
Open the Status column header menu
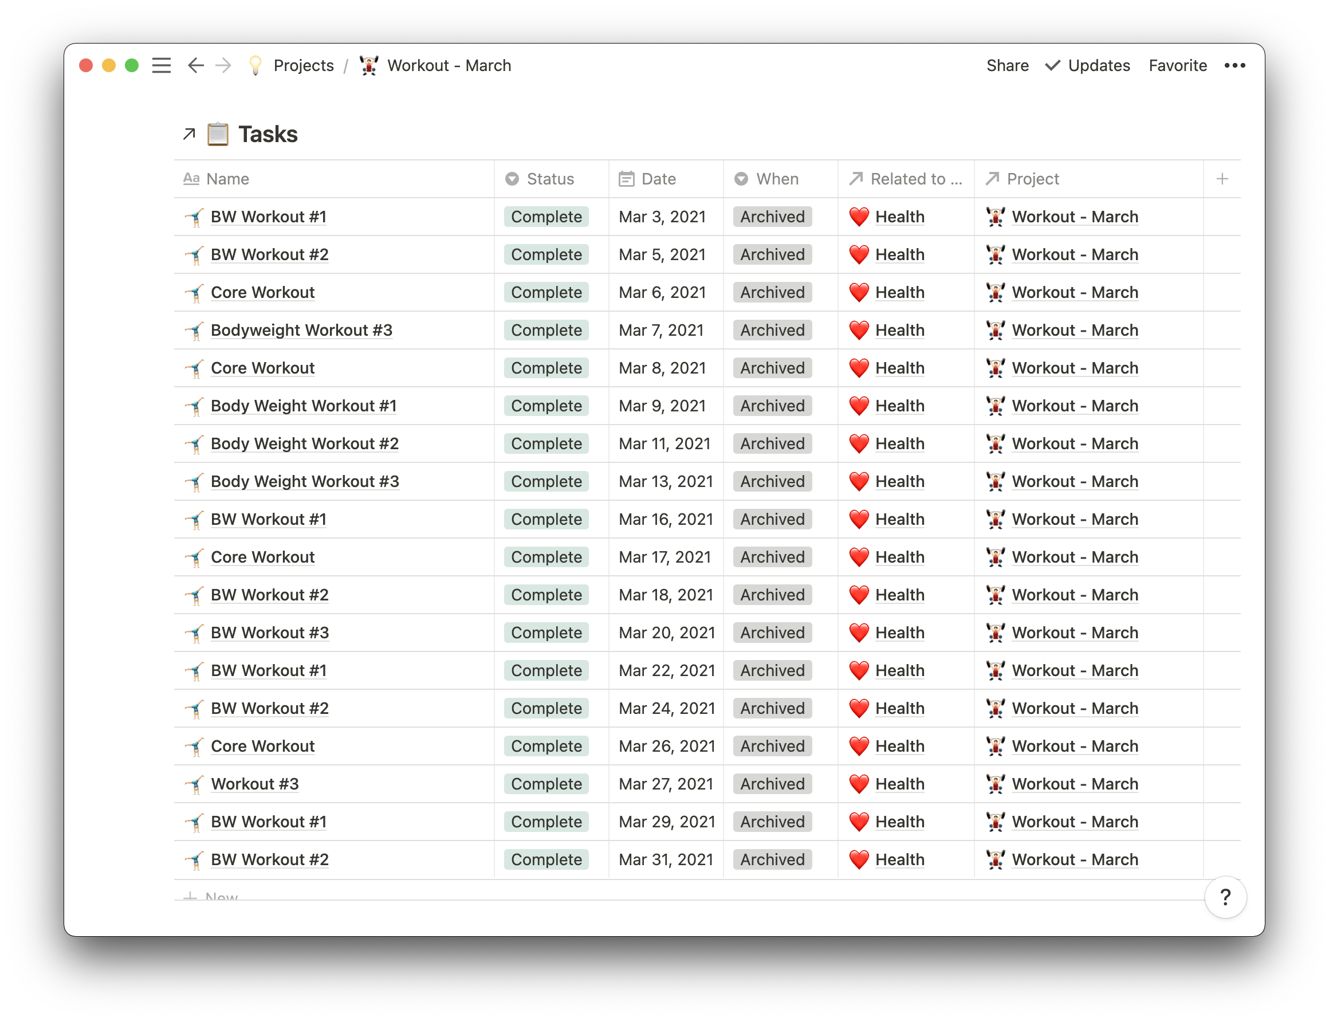point(550,179)
